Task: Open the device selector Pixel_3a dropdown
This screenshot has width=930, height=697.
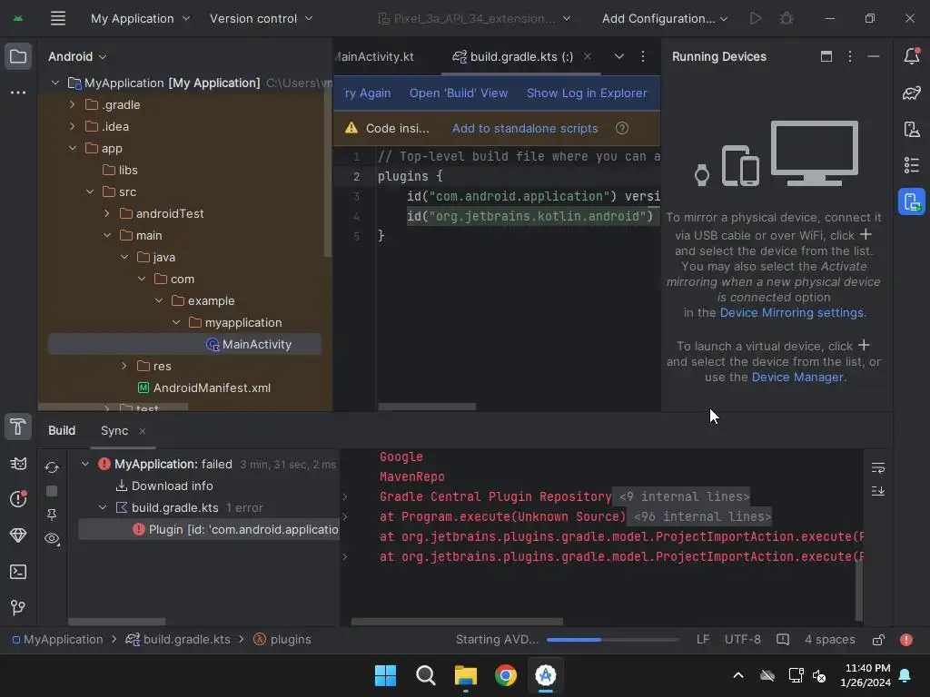Action: (x=474, y=18)
